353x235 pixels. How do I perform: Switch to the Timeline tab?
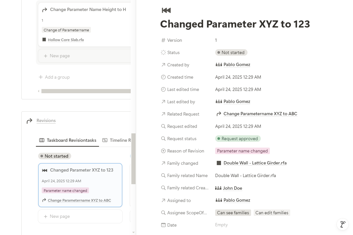pos(116,140)
